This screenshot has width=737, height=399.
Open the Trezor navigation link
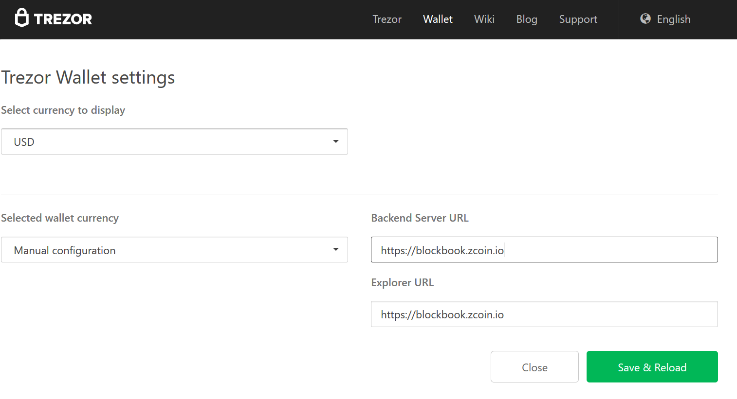[387, 19]
